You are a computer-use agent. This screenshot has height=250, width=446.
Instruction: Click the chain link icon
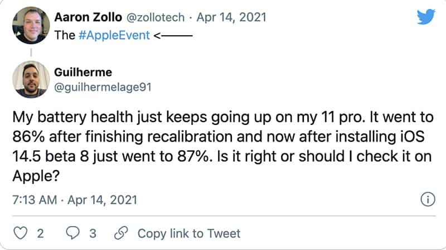(120, 233)
